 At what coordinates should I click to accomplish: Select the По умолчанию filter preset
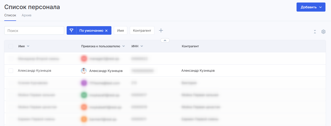coord(91,31)
